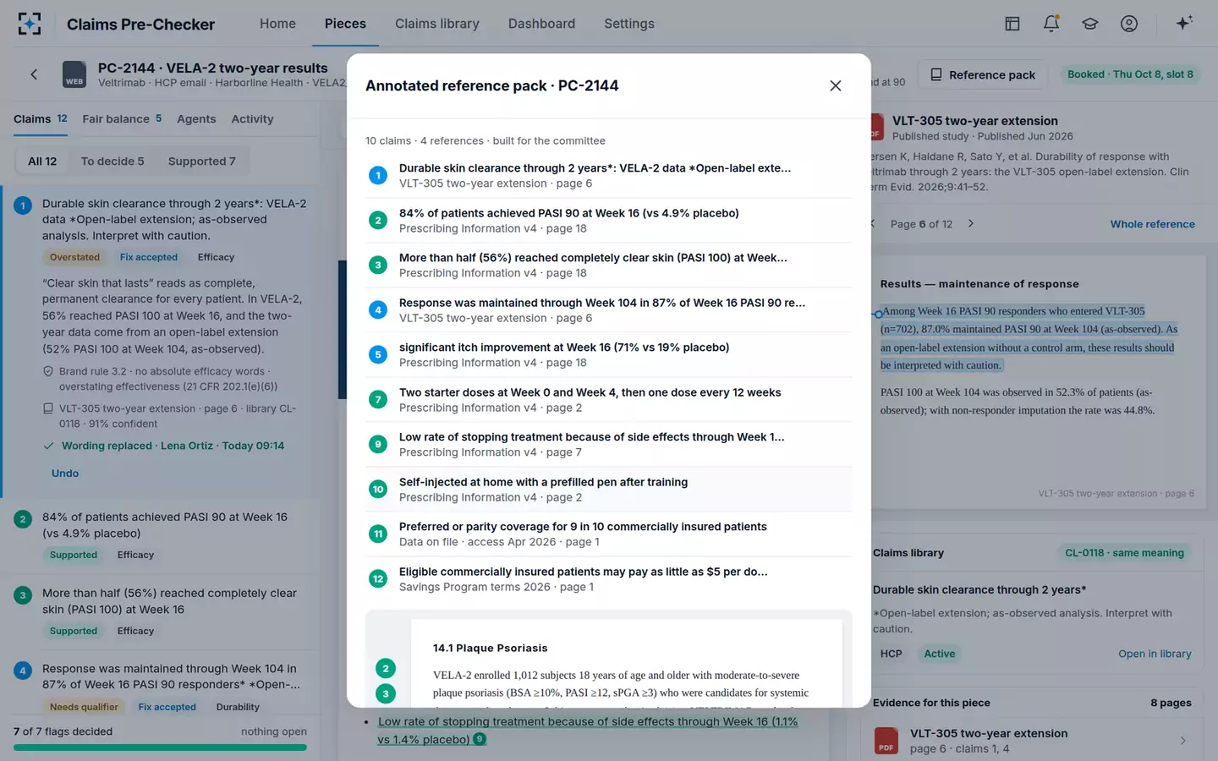Click the 14.1 Plaque Psoriasis page preview

[x=626, y=664]
